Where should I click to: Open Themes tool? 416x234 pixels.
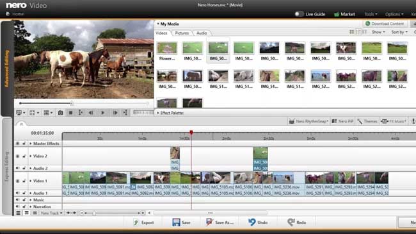(367, 121)
